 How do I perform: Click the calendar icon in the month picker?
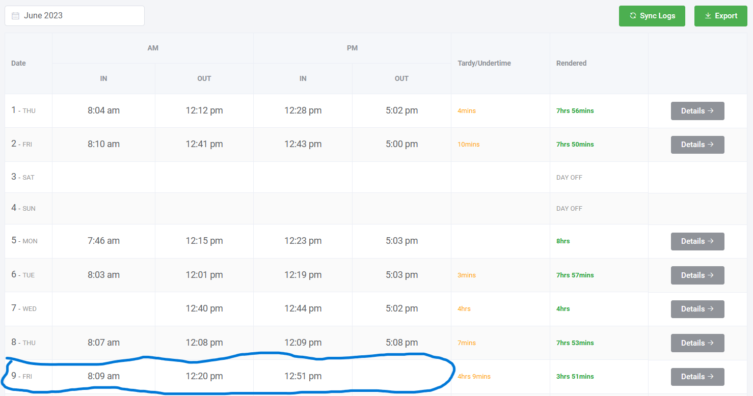pos(15,16)
